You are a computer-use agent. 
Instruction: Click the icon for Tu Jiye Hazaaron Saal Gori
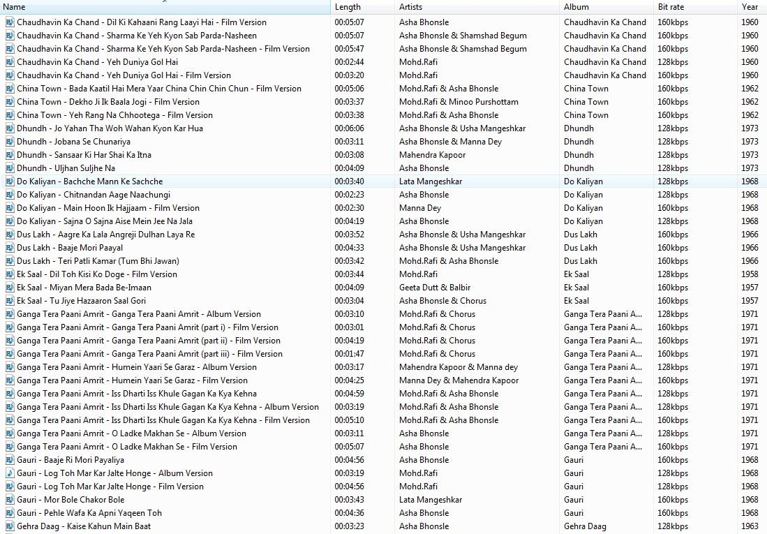click(10, 301)
